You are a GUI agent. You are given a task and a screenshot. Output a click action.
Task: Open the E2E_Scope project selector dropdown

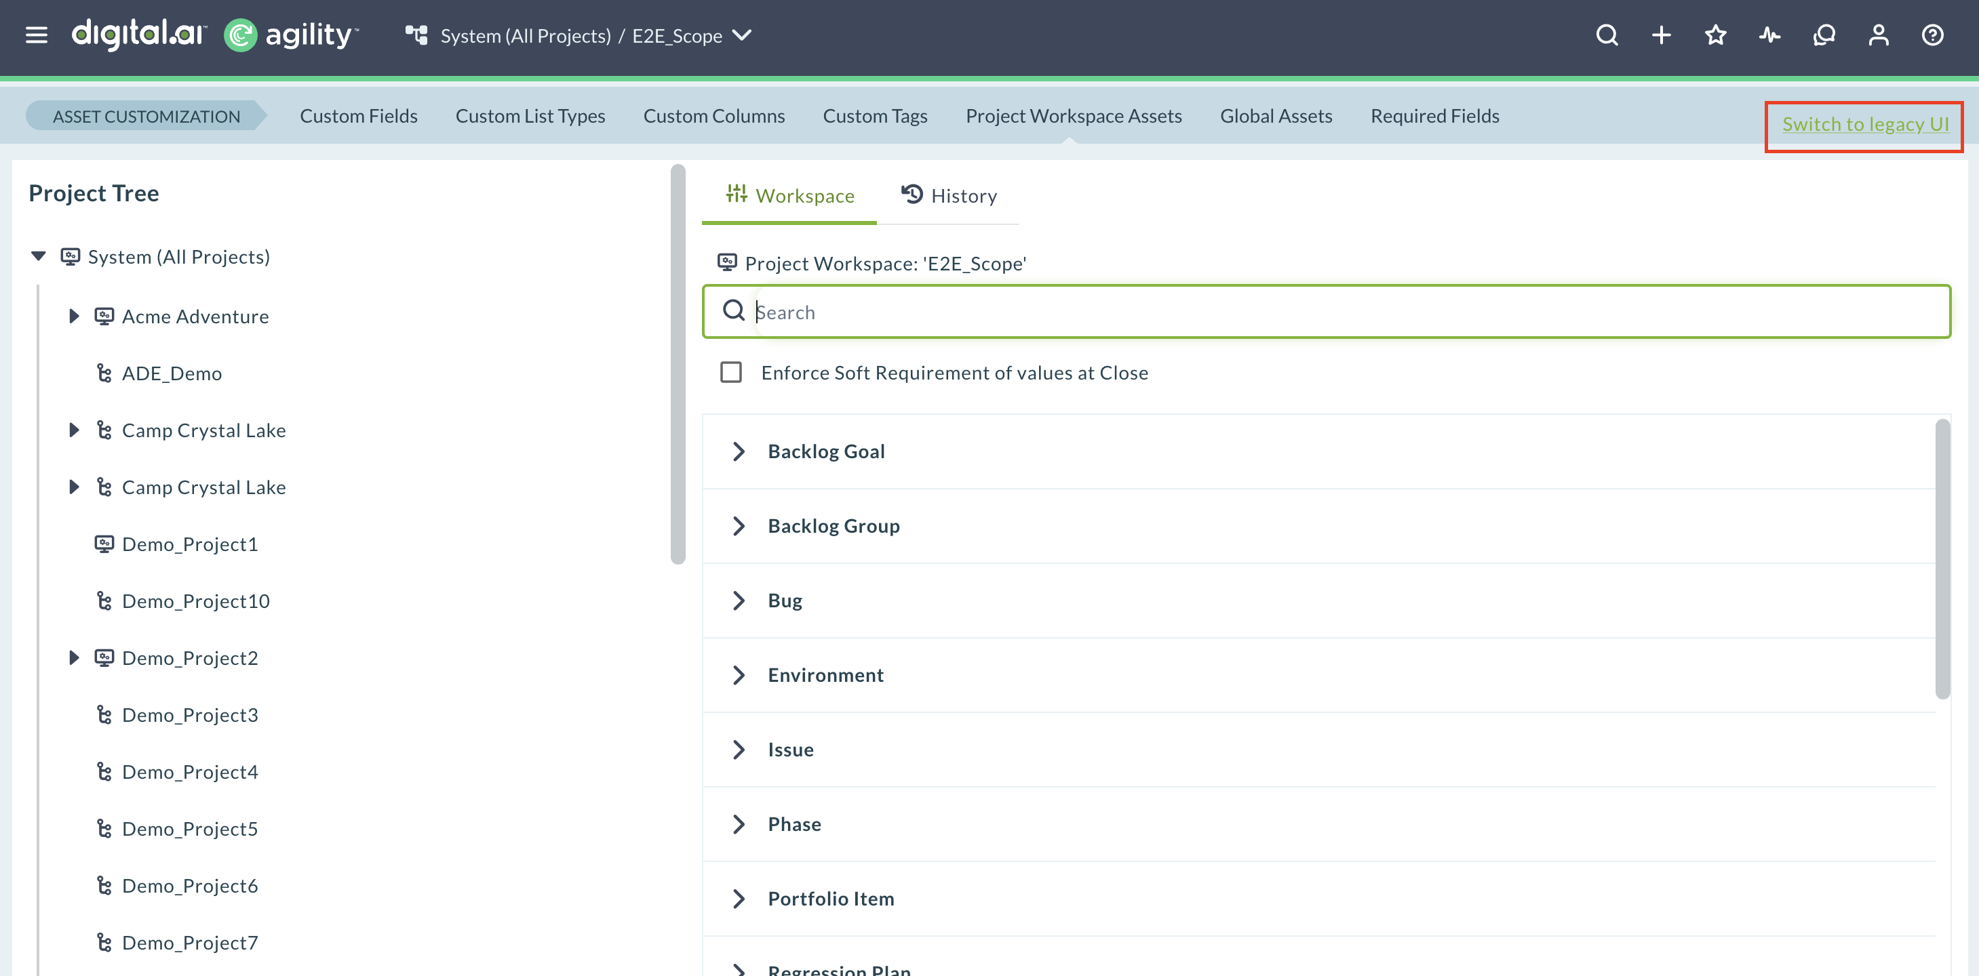(x=742, y=35)
